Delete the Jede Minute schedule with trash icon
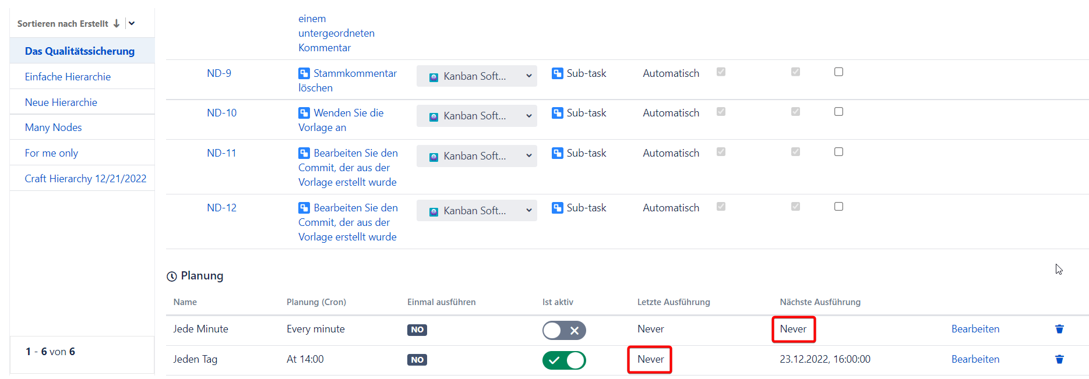 tap(1059, 330)
